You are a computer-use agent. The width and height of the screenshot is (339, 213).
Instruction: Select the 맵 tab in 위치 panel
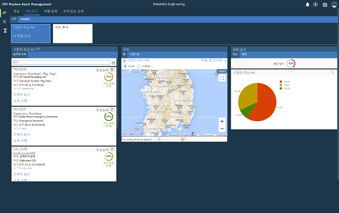pyautogui.click(x=124, y=54)
